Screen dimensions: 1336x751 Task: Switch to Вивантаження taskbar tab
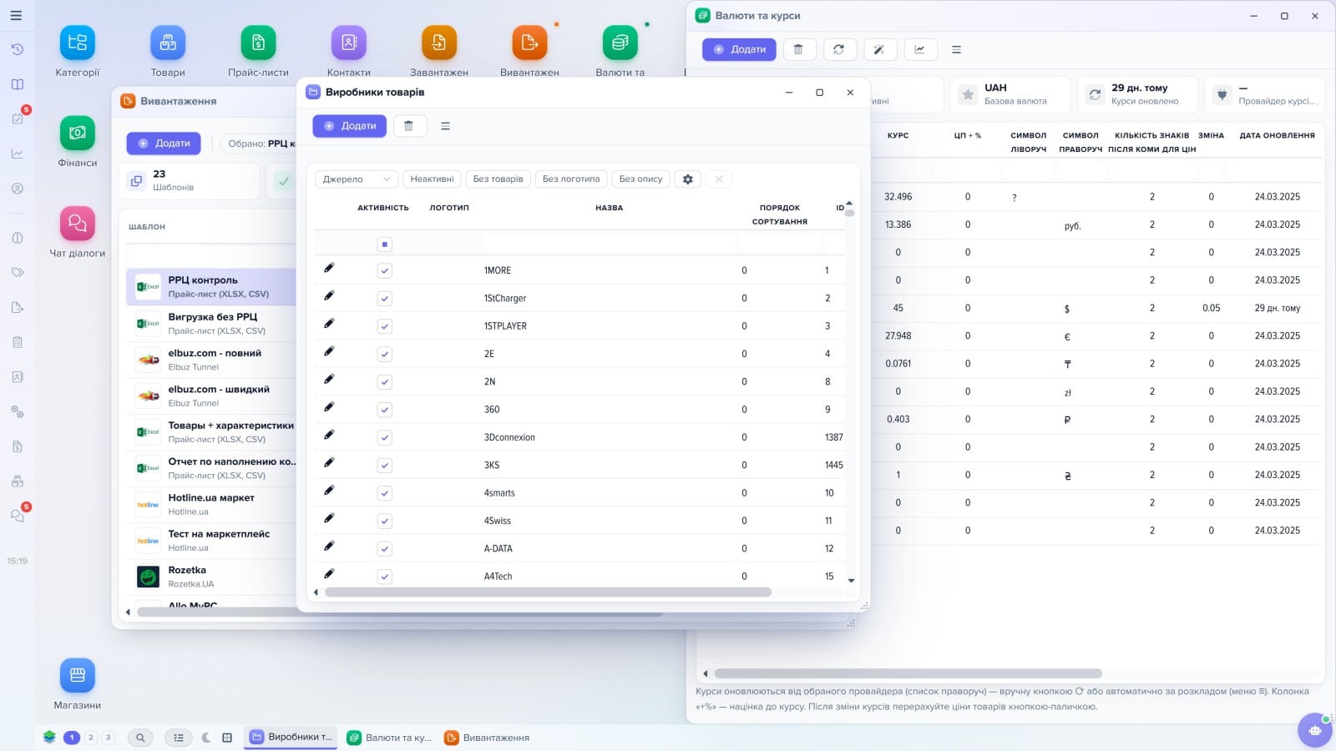click(x=488, y=738)
